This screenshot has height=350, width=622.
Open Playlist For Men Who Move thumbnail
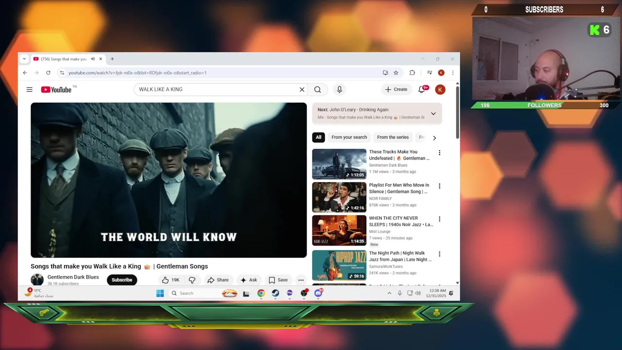coord(339,197)
